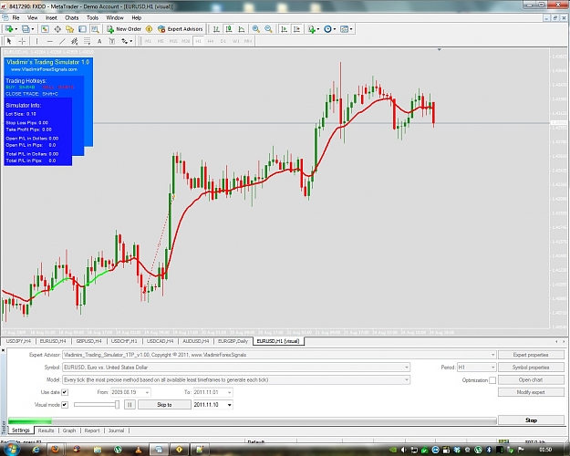The image size is (570, 456).
Task: Toggle the Navigator star-folder icon
Action: pos(70,29)
